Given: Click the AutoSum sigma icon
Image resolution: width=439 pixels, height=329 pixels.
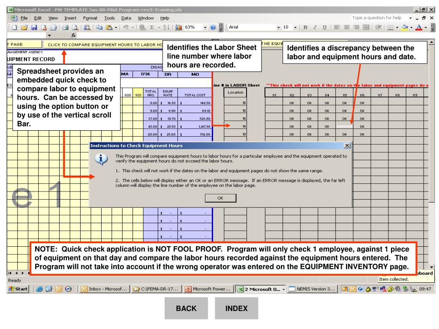Looking at the screenshot, I should point(152,27).
